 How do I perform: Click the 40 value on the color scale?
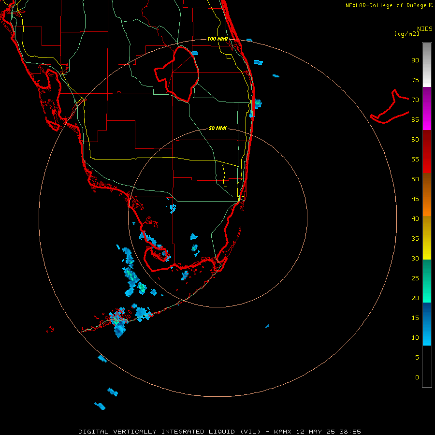pyautogui.click(x=415, y=218)
